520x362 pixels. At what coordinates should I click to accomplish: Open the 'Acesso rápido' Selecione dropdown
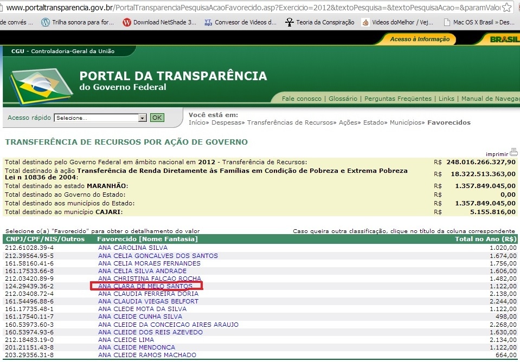point(100,118)
